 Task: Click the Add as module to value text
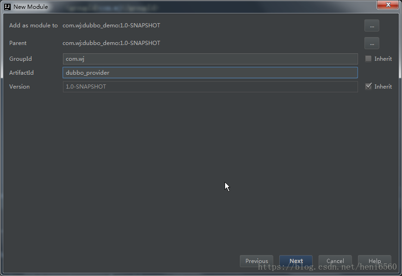[x=111, y=26]
